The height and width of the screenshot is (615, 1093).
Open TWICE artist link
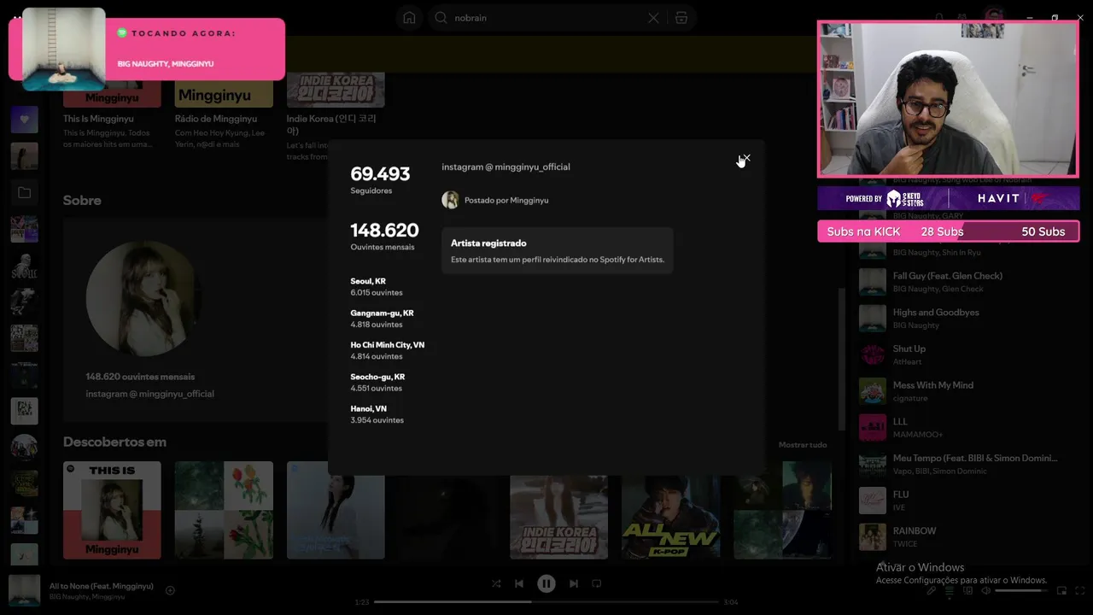pos(905,544)
